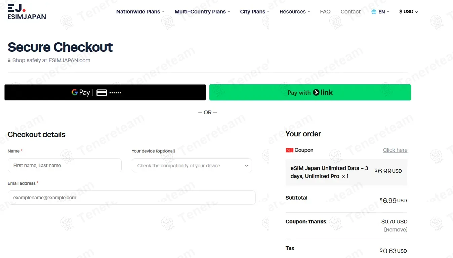Focus the Name input field
The image size is (453, 258).
(x=65, y=165)
